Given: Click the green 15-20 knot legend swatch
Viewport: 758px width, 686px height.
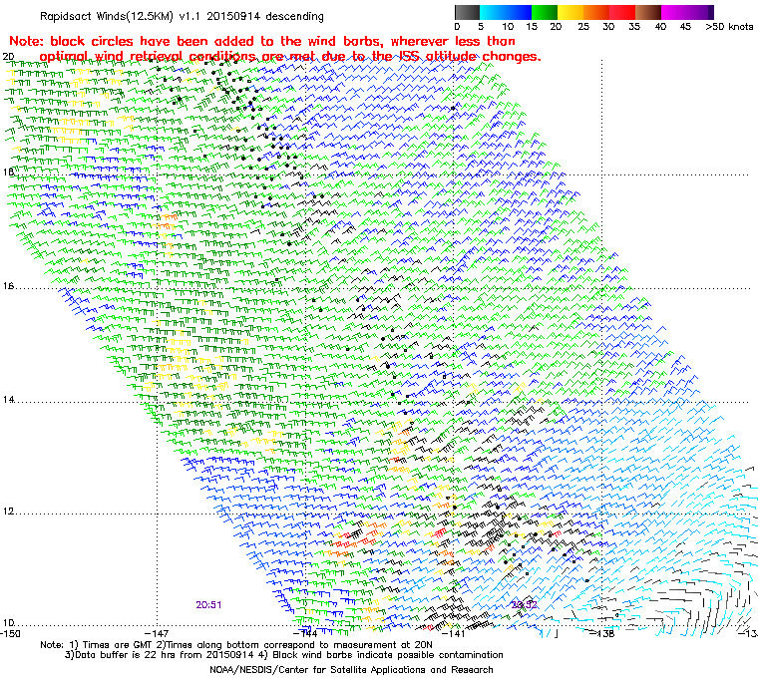Looking at the screenshot, I should pyautogui.click(x=545, y=12).
